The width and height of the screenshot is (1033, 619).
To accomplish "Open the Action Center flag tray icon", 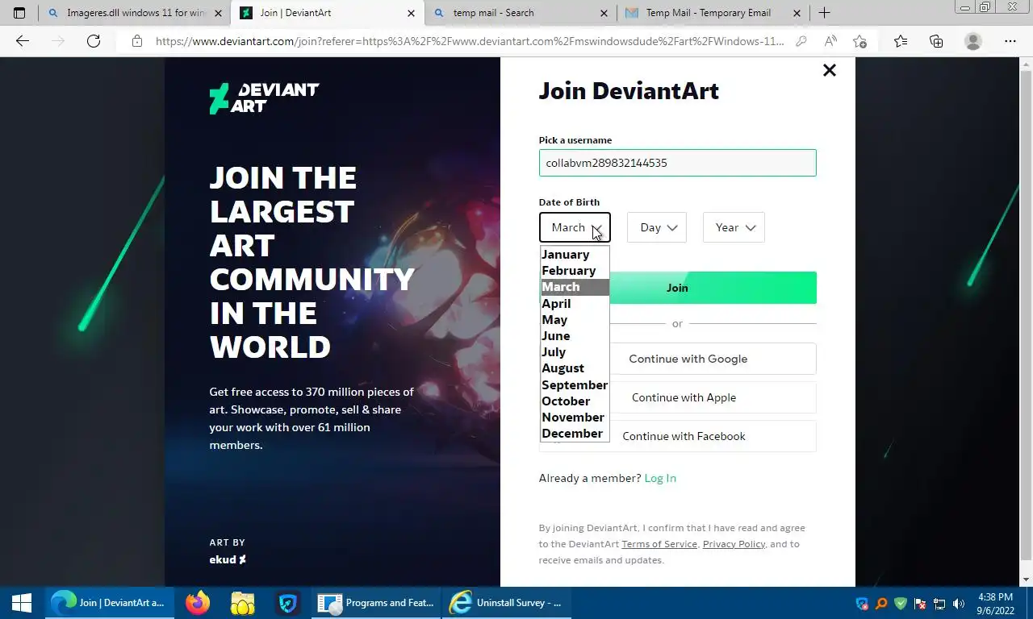I will coord(920,603).
